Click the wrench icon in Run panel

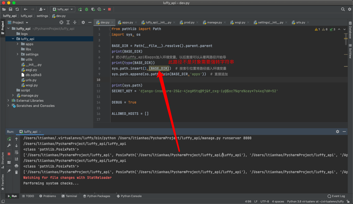9,146
